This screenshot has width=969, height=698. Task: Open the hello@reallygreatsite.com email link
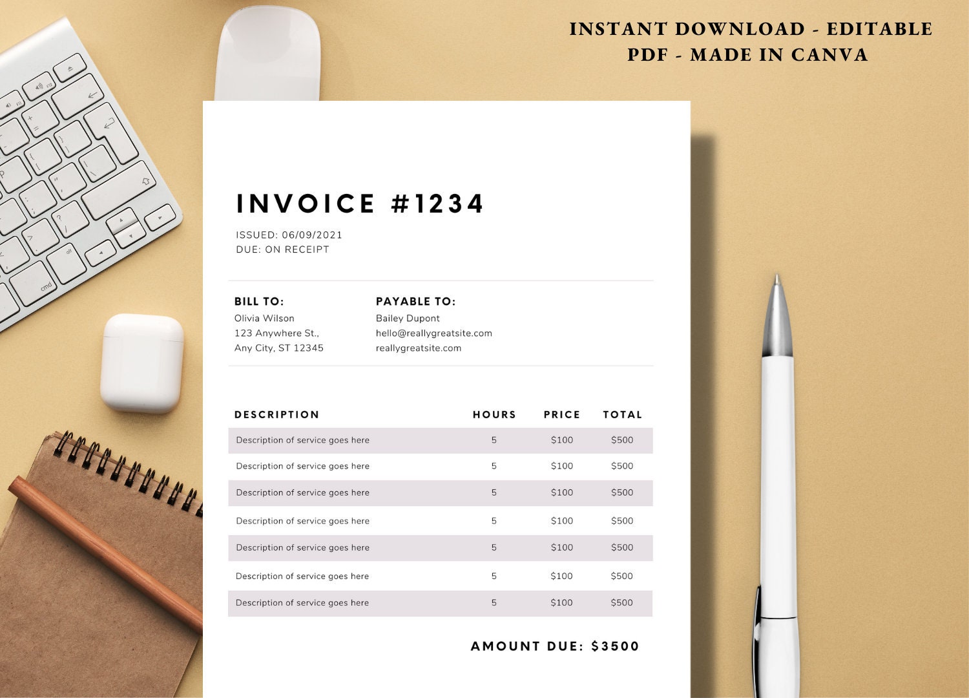[434, 333]
